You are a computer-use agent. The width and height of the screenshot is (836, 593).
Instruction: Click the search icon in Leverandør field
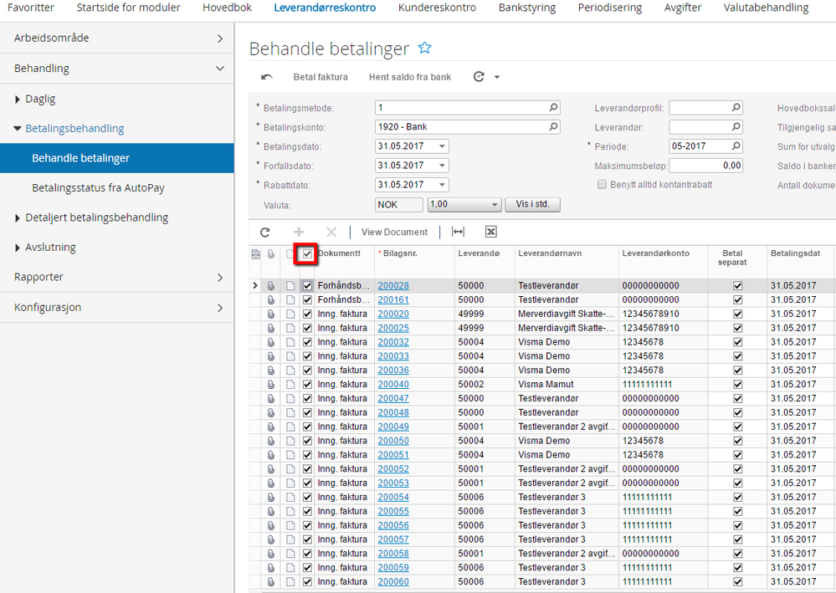[x=736, y=127]
